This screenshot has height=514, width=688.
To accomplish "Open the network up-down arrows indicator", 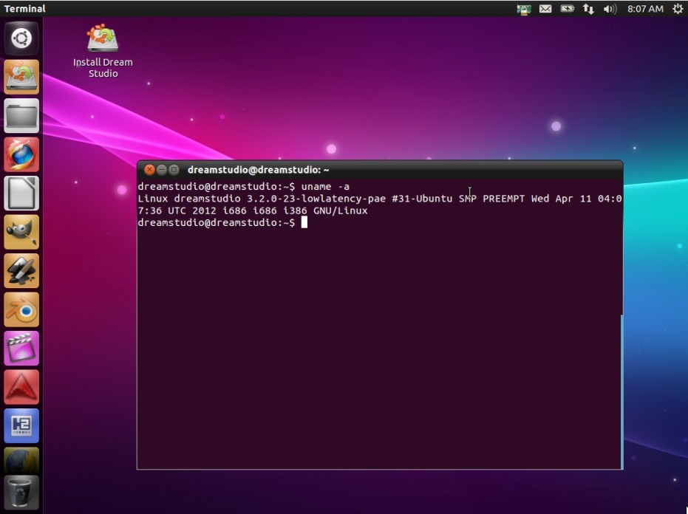I will tap(588, 9).
